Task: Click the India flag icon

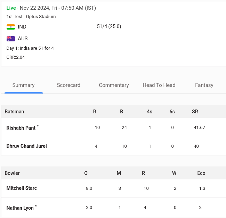Action: tap(11, 27)
